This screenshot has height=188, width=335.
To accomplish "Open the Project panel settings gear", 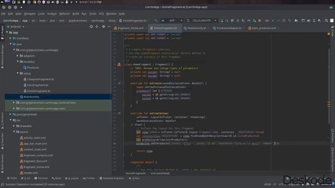I will (104, 27).
